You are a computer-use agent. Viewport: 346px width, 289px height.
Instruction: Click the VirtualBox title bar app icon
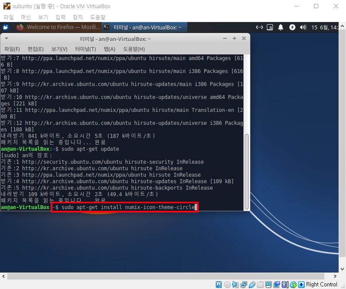[7, 6]
